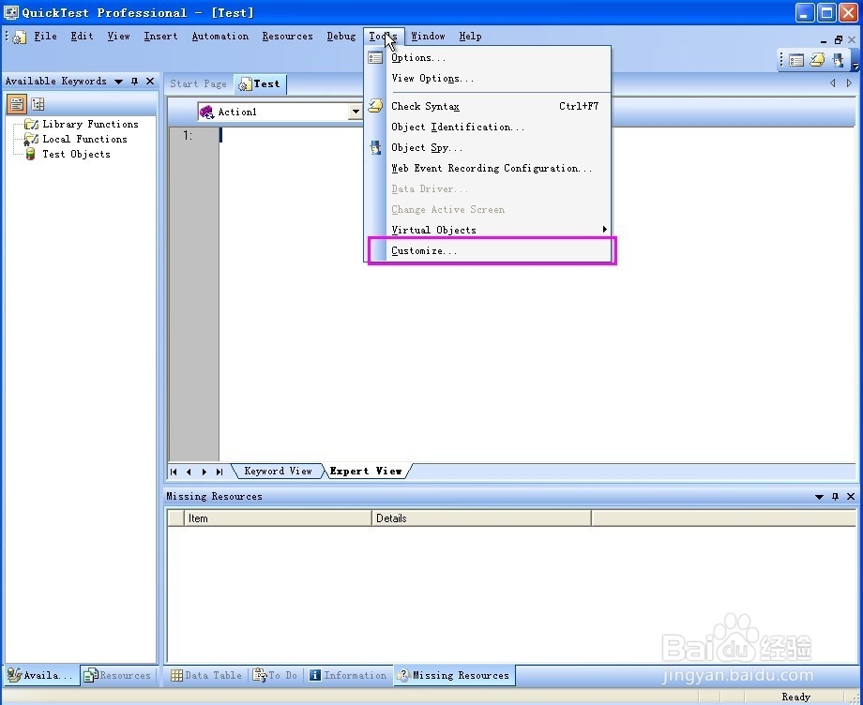The height and width of the screenshot is (705, 863).
Task: Select Local Functions in the keywords tree
Action: (x=84, y=139)
